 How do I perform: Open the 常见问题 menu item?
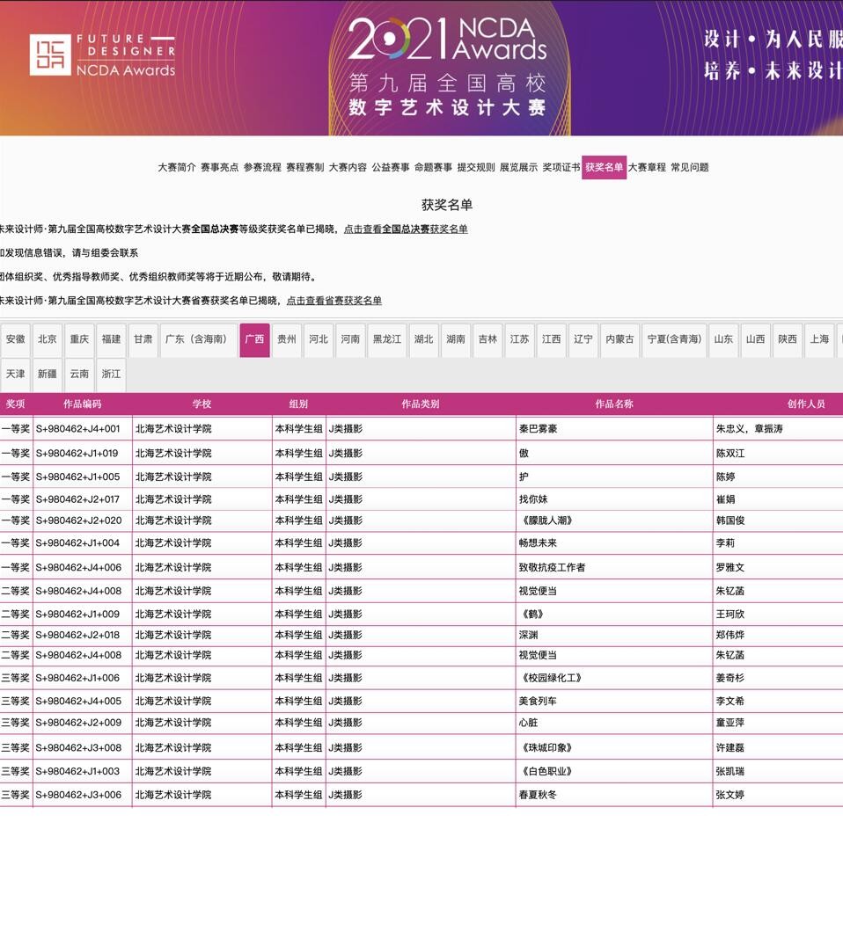tap(689, 167)
